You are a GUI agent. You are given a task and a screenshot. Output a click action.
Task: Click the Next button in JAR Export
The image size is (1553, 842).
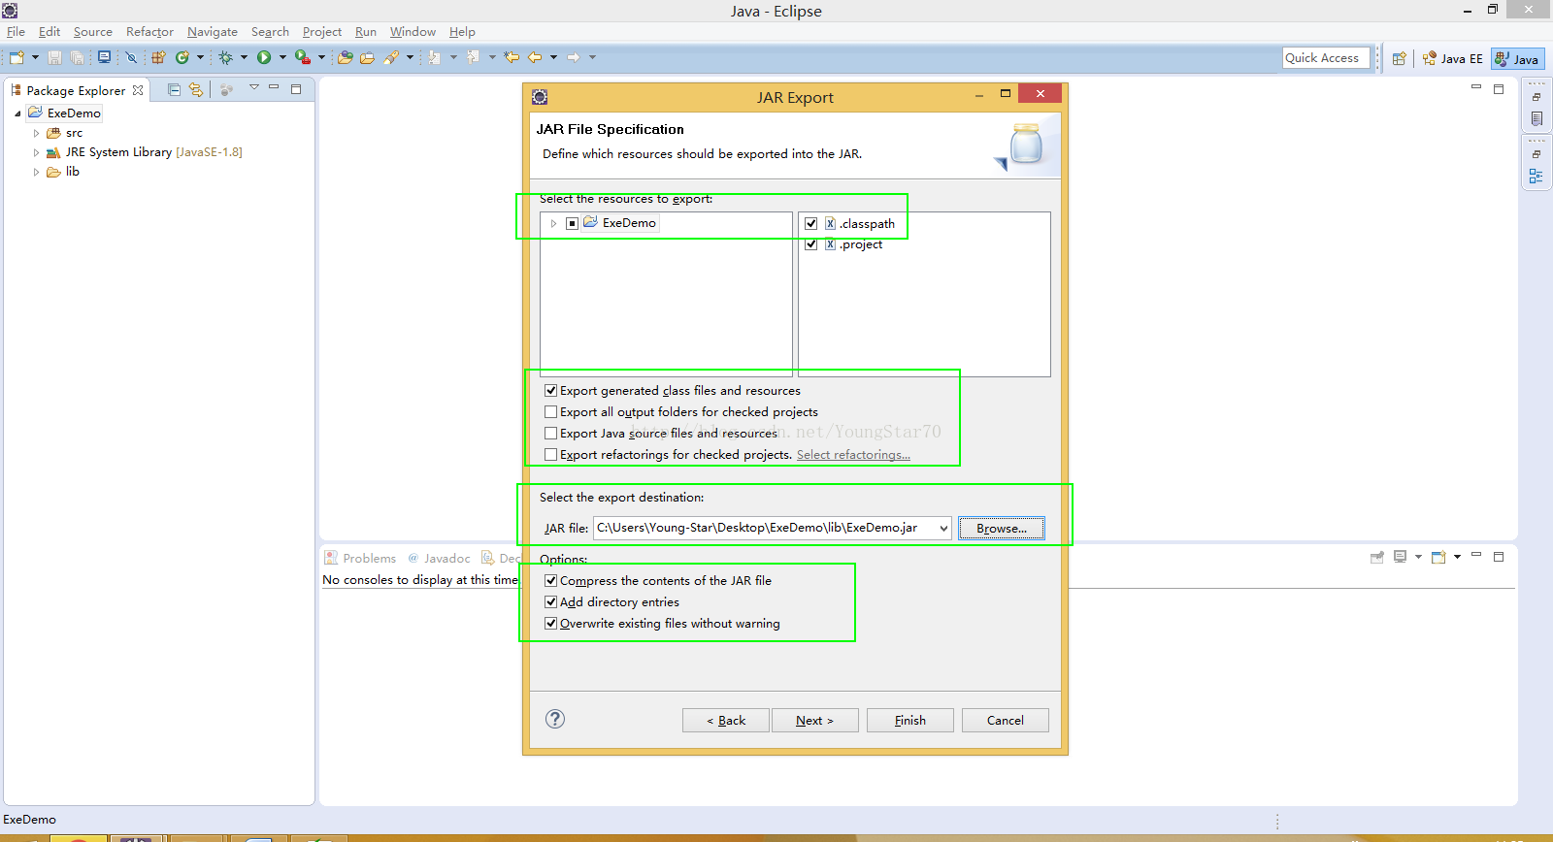point(815,720)
